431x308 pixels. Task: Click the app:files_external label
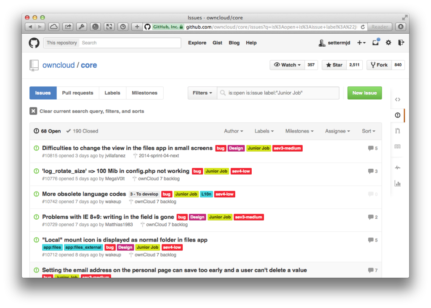click(x=84, y=247)
